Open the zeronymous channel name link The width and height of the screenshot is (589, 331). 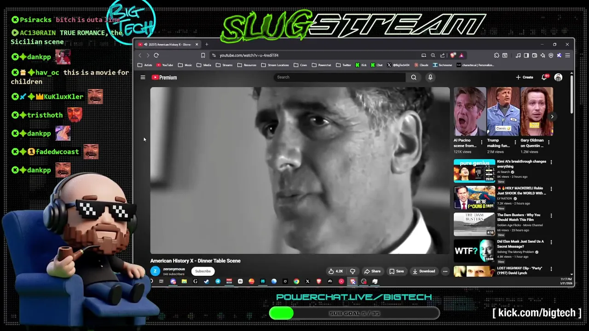pyautogui.click(x=174, y=269)
